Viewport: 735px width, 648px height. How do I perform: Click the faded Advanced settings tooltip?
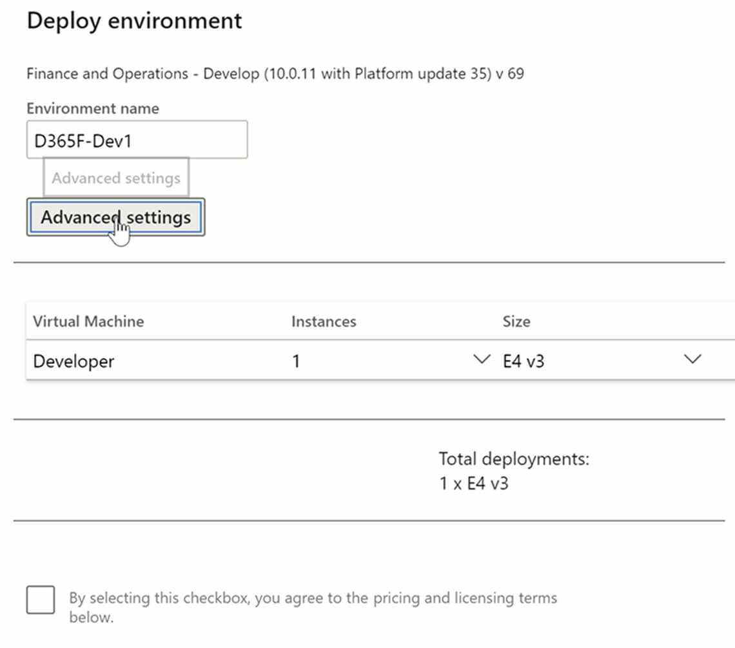coord(116,178)
